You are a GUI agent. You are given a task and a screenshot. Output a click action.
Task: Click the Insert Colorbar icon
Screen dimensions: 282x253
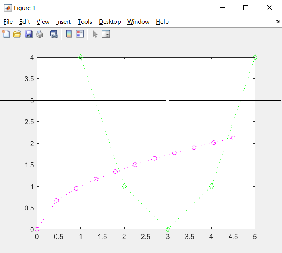click(x=69, y=34)
